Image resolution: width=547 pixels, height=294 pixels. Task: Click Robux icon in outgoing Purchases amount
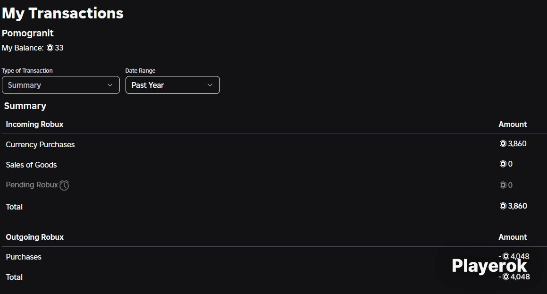pyautogui.click(x=506, y=257)
